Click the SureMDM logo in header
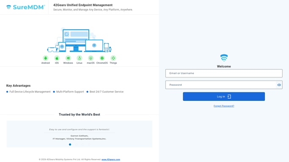 click(26, 7)
